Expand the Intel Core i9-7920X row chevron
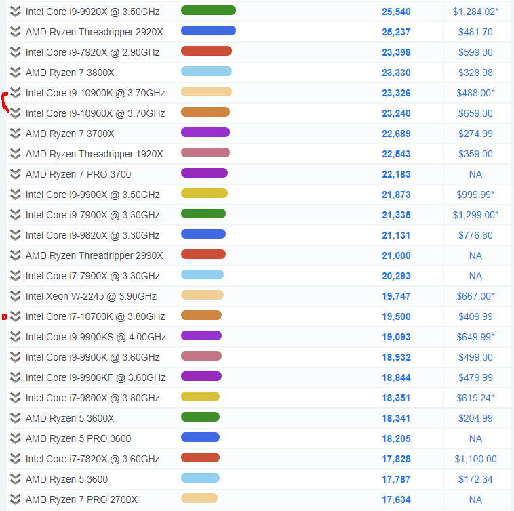Screen dimensions: 514x511 click(x=15, y=52)
